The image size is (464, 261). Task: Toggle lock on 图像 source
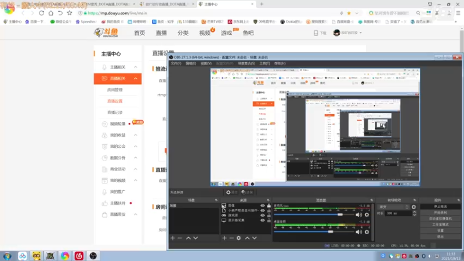click(269, 205)
